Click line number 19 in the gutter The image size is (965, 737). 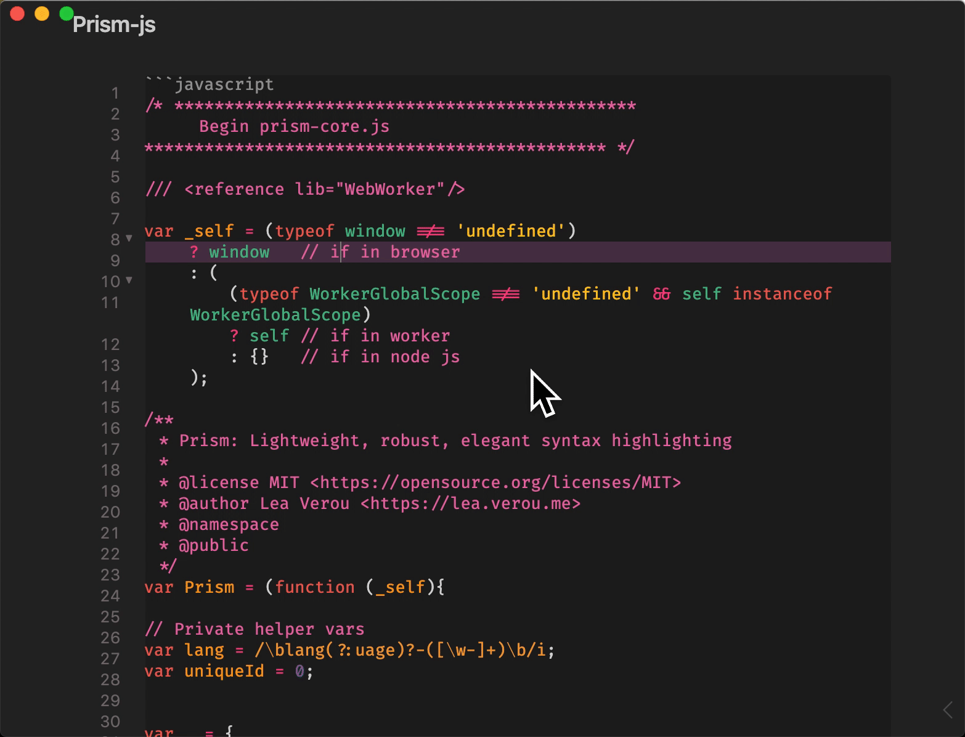[x=110, y=491]
